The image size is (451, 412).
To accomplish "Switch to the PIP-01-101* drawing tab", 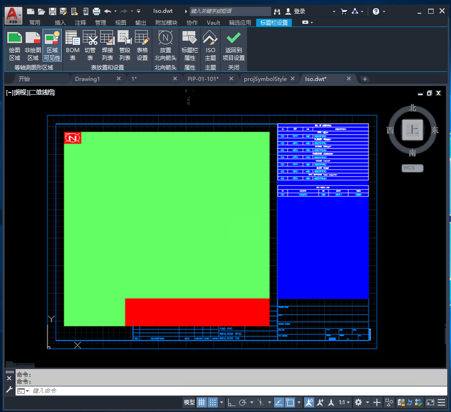I will coord(203,79).
